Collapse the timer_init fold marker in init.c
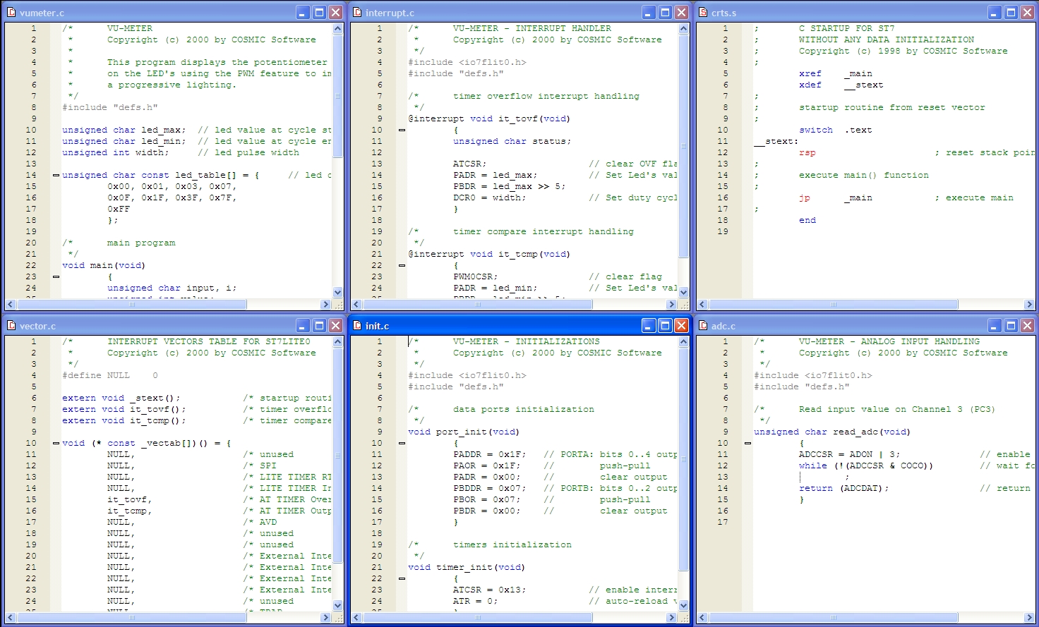Viewport: 1039px width, 627px height. (x=402, y=578)
